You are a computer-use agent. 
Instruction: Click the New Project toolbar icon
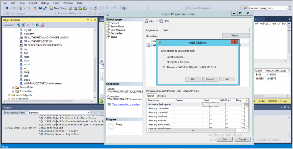click(21, 8)
